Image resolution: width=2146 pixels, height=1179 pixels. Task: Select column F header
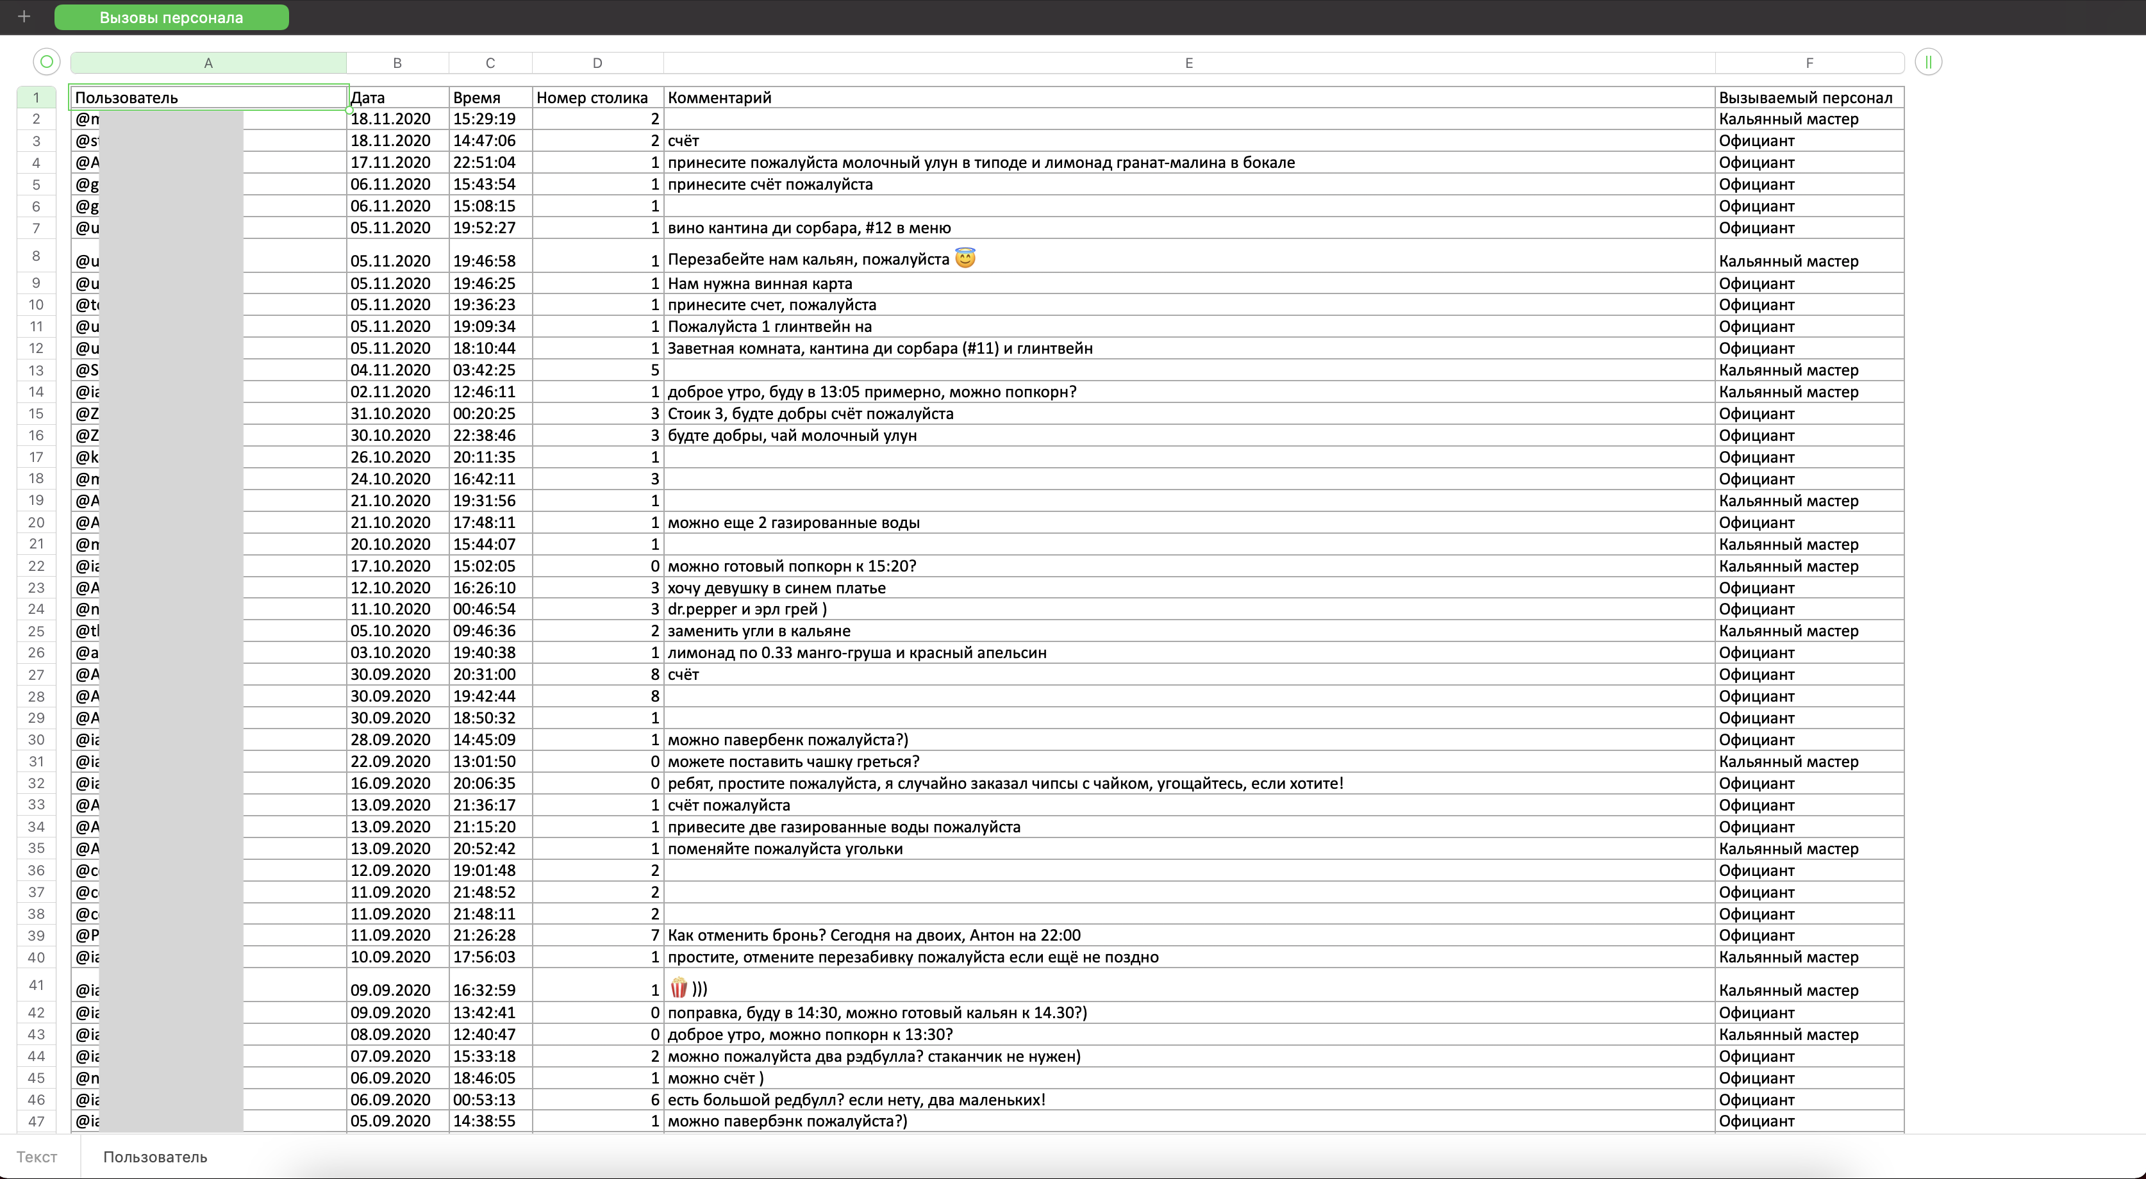pyautogui.click(x=1809, y=62)
